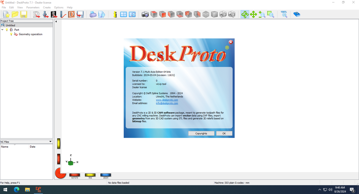This screenshot has width=359, height=194.
Task: Click the Copyrights button
Action: pyautogui.click(x=201, y=133)
